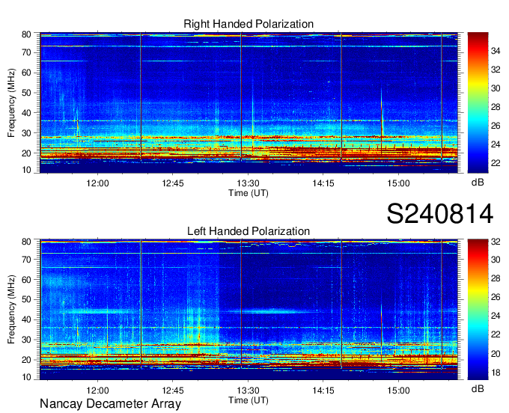The image size is (509, 413).
Task: Click the Right Handed plot's "Time (UT)" label
Action: click(x=249, y=193)
